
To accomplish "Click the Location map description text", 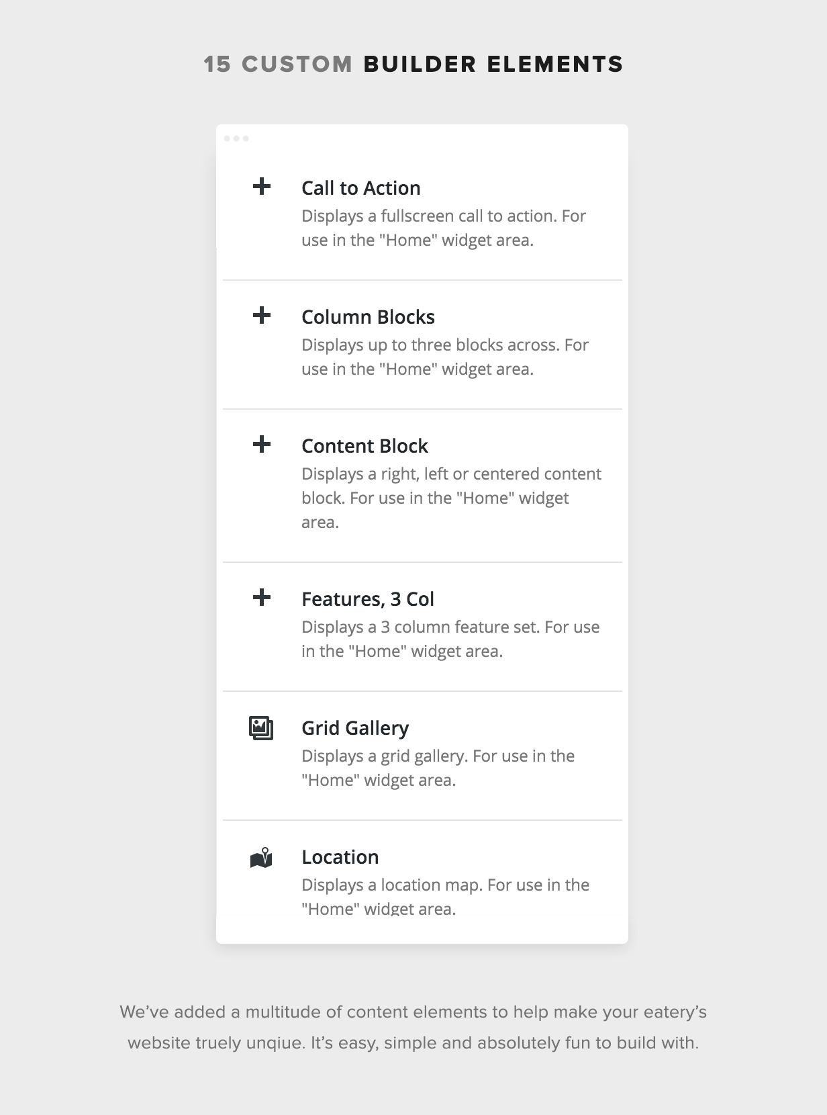I will [445, 897].
